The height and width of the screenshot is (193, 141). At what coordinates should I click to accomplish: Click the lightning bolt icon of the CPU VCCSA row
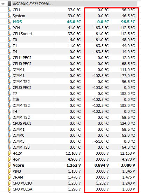[x=9, y=189]
